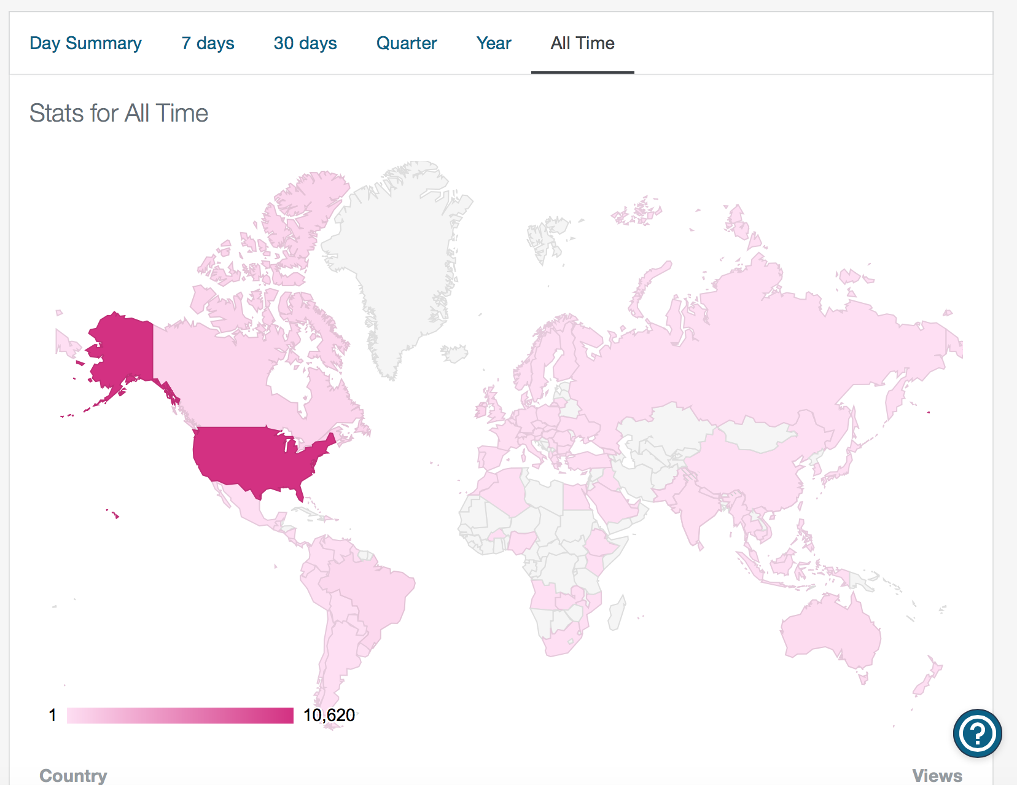The image size is (1017, 785).
Task: Click the Country column header
Action: click(x=73, y=775)
